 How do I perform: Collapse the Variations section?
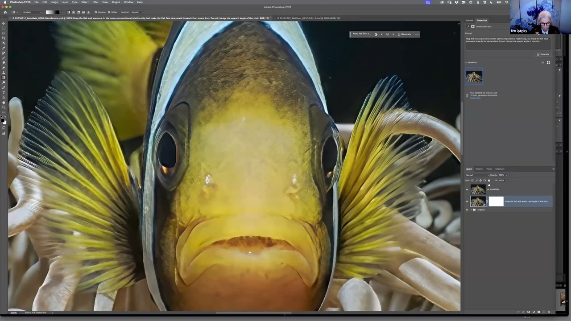coord(466,62)
